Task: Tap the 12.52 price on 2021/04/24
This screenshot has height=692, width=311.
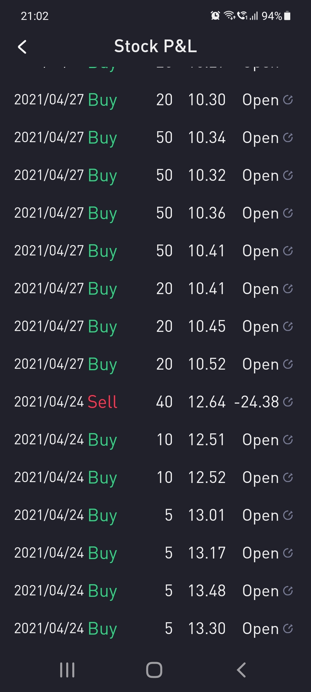Action: [x=206, y=477]
